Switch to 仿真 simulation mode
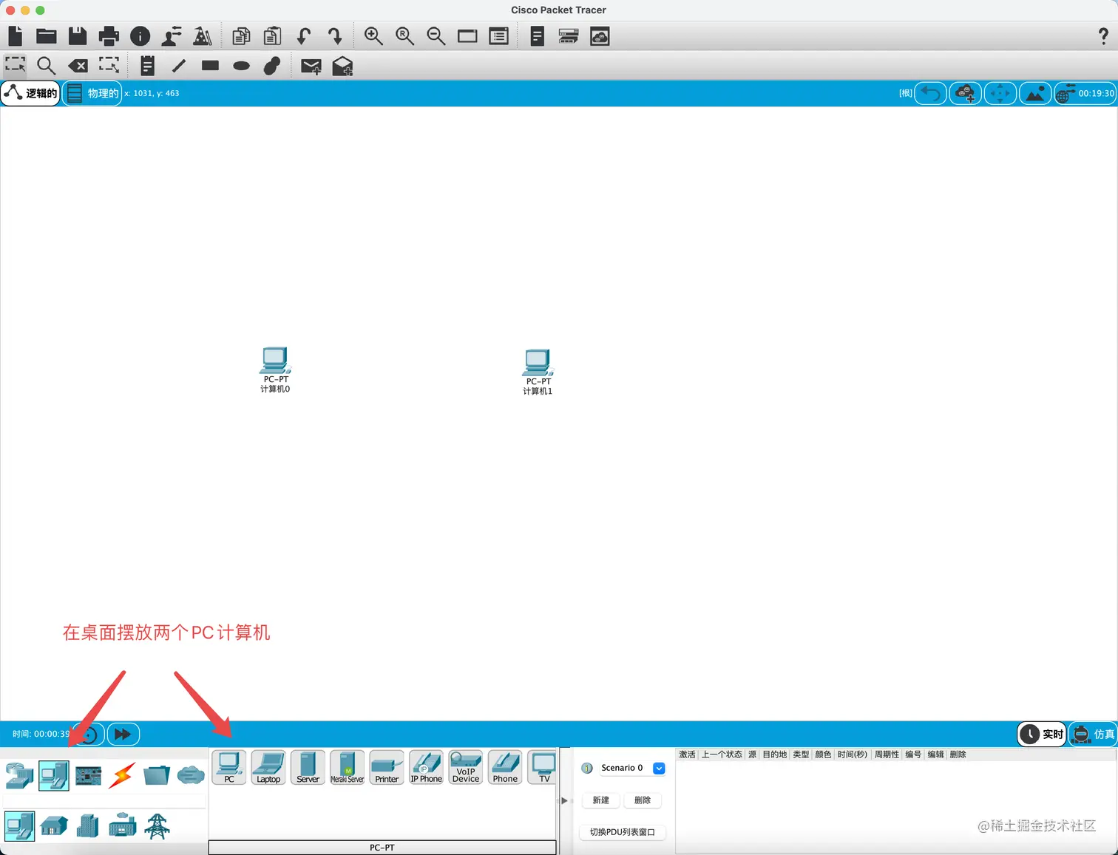This screenshot has height=855, width=1118. pyautogui.click(x=1094, y=734)
